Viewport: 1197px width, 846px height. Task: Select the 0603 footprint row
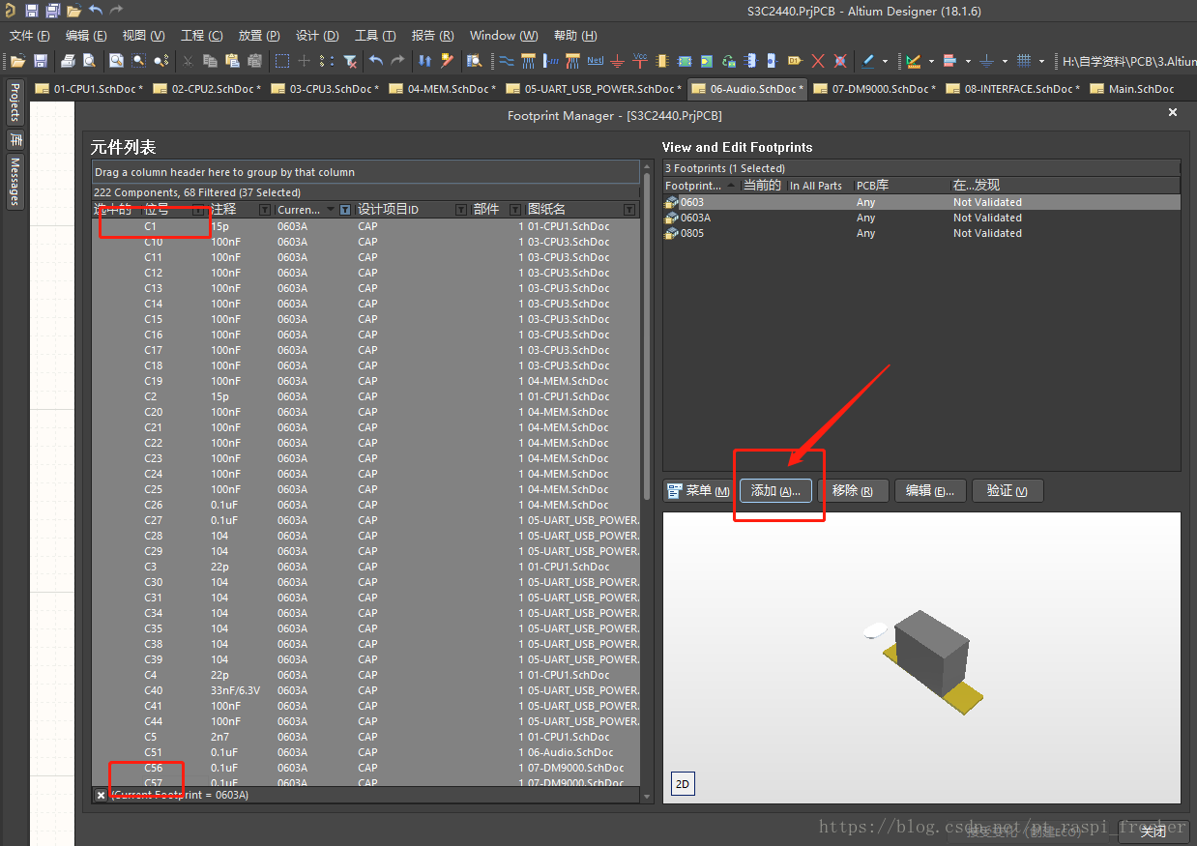[x=921, y=202]
